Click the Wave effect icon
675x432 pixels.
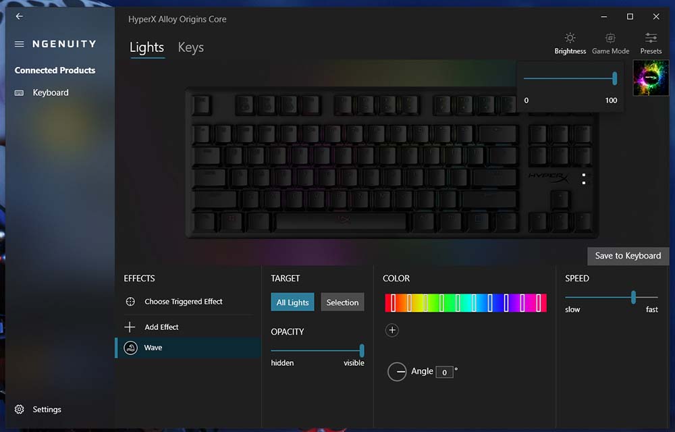pos(130,348)
